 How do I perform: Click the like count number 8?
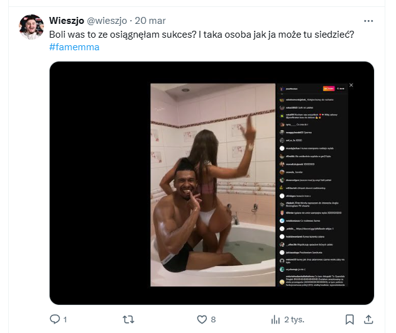213,319
